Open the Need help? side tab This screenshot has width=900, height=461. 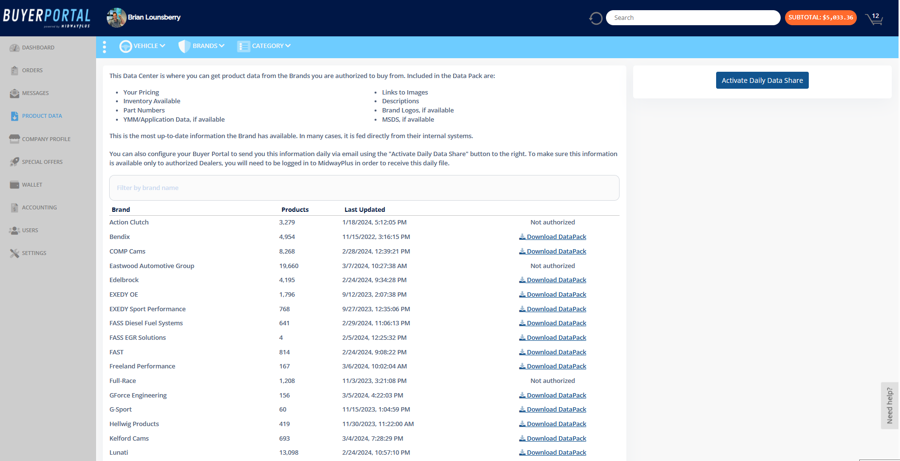coord(889,406)
